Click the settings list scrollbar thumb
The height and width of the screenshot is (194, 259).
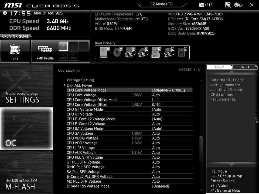pyautogui.click(x=201, y=149)
